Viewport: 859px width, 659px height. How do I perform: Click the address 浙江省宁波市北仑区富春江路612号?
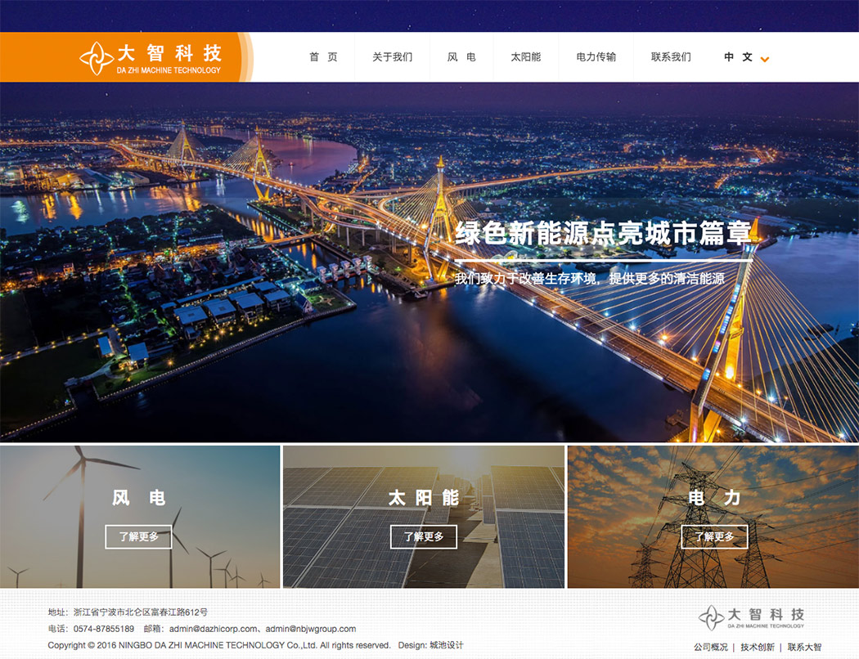141,612
